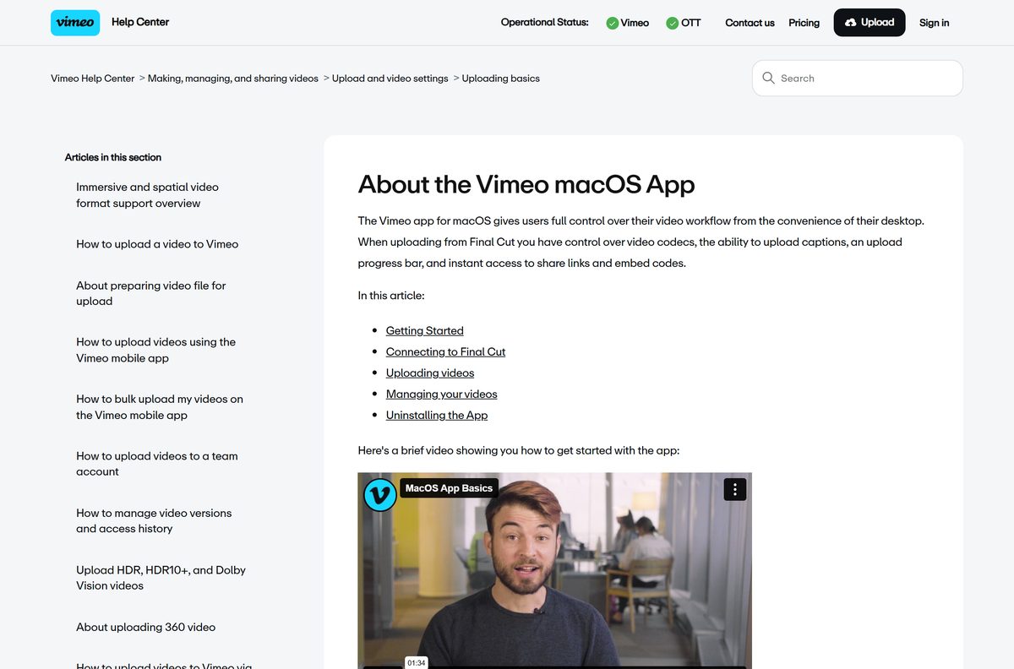Screen dimensions: 1014x669
Task: Play the MacOS App Basics video
Action: tap(554, 570)
